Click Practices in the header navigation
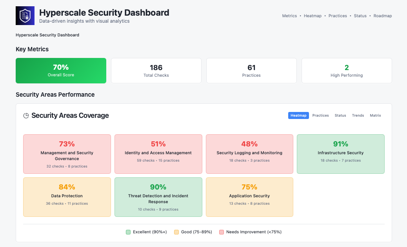The width and height of the screenshot is (407, 247). [338, 16]
